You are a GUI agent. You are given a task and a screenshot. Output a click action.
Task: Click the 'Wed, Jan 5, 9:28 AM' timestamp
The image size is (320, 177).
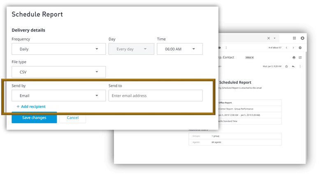pyautogui.click(x=272, y=67)
